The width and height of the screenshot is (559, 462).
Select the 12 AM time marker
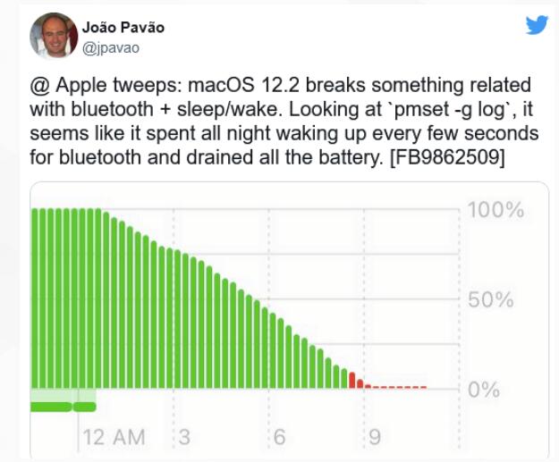114,437
